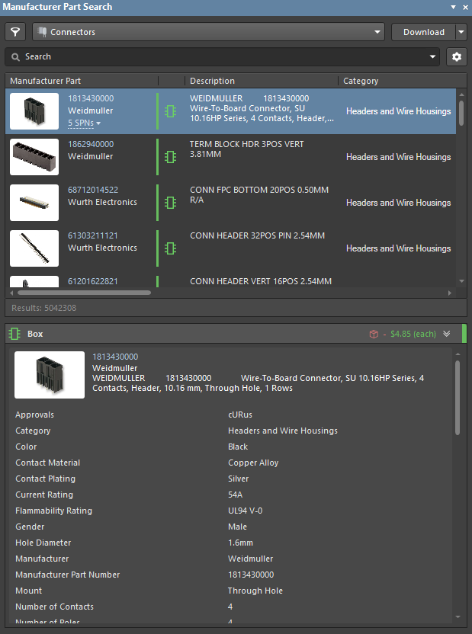Select part number 61303211121

click(92, 235)
